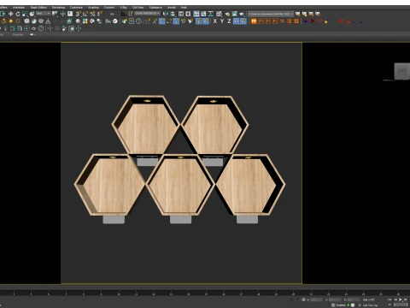The image size is (410, 308).
Task: Click the lightbulb icon in third toolbar row
Action: coord(5,28)
